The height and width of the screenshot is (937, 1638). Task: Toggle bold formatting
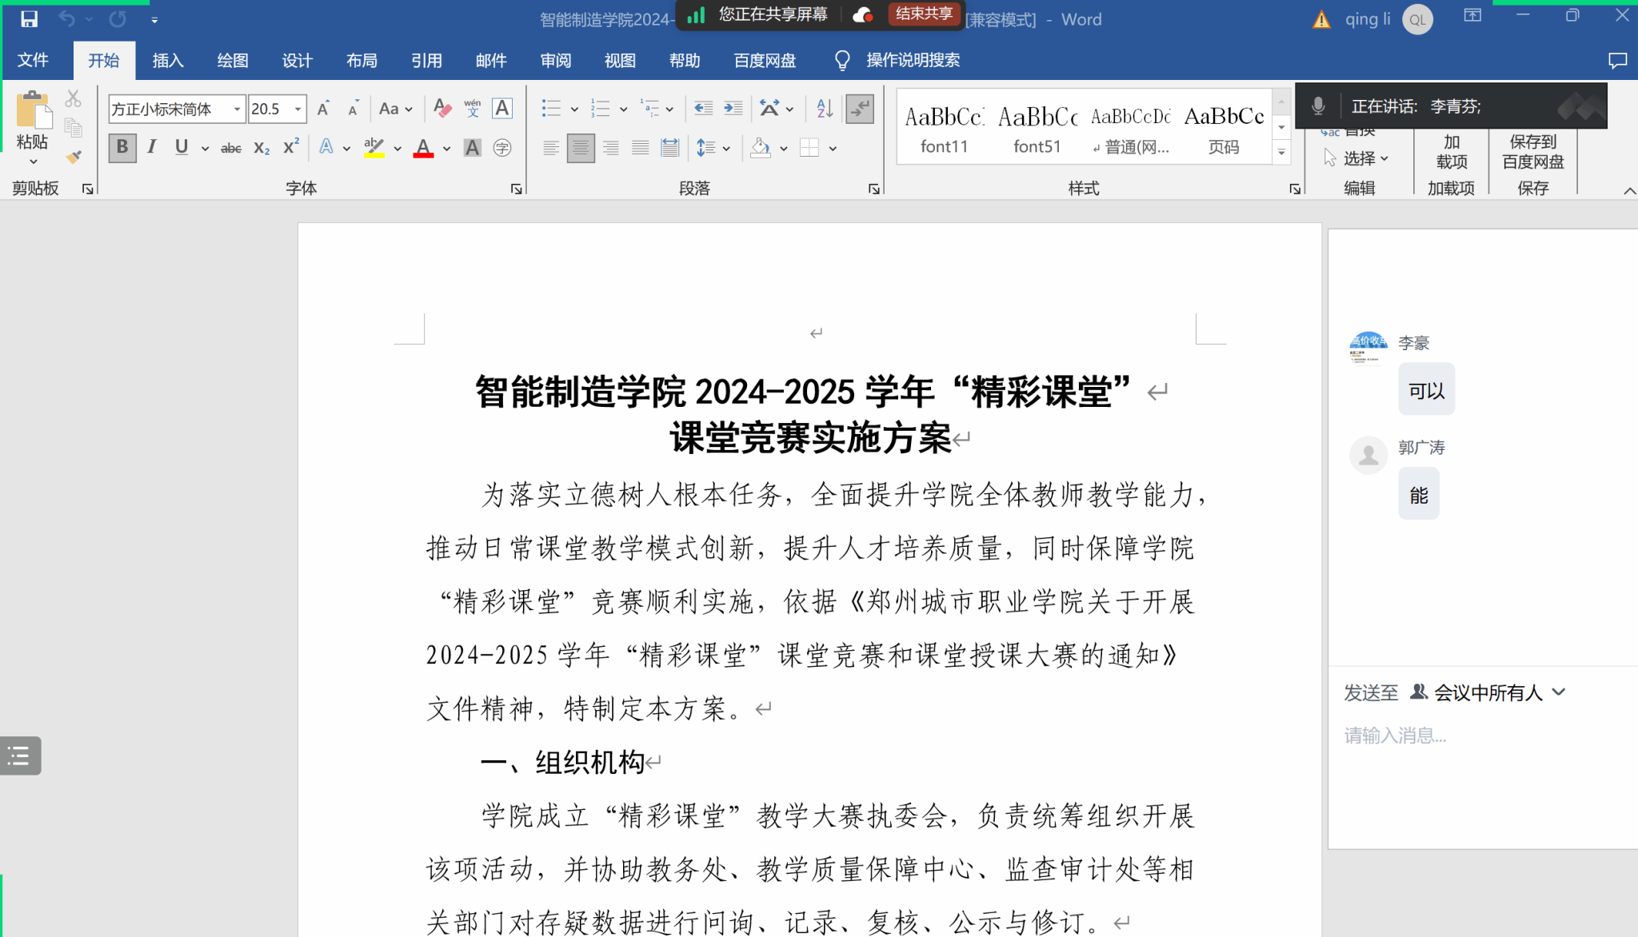click(x=122, y=147)
